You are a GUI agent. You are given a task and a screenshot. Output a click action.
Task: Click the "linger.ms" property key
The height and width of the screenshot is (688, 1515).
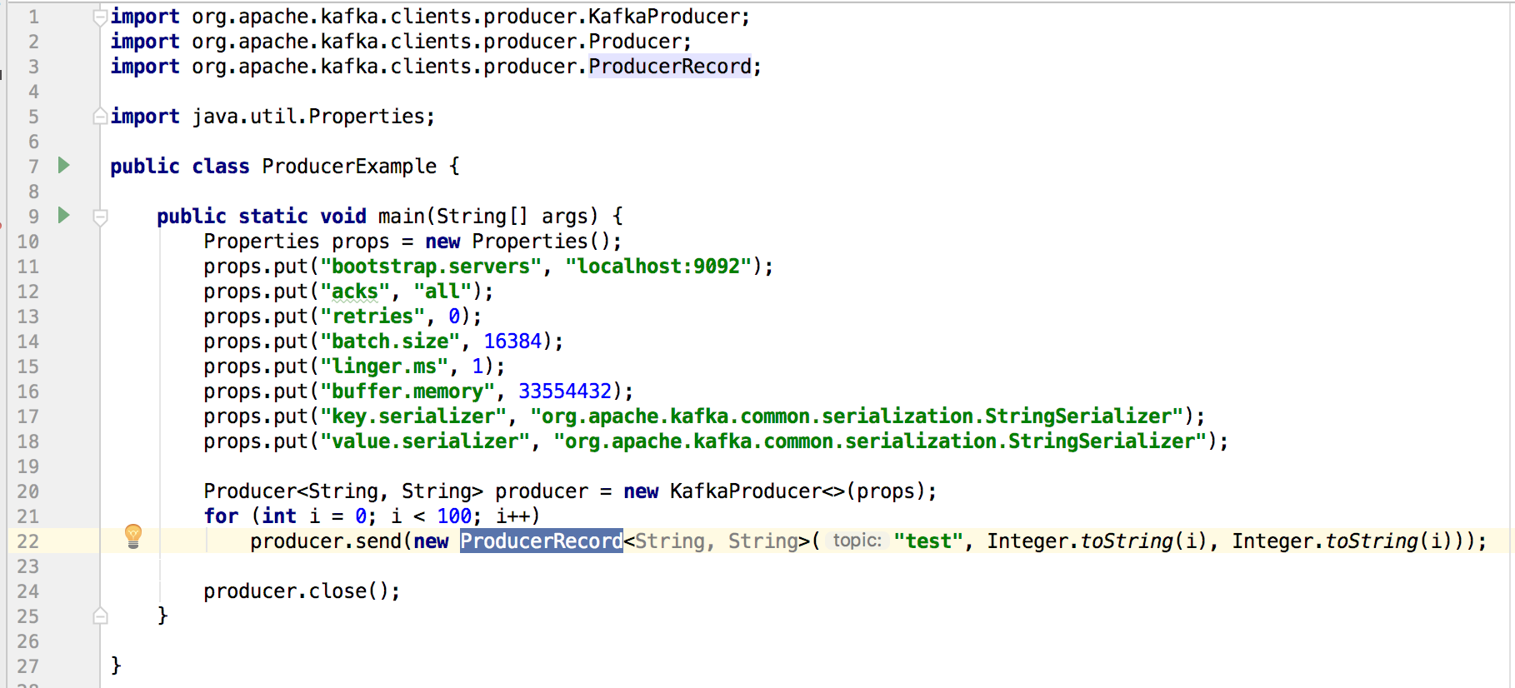pos(384,366)
